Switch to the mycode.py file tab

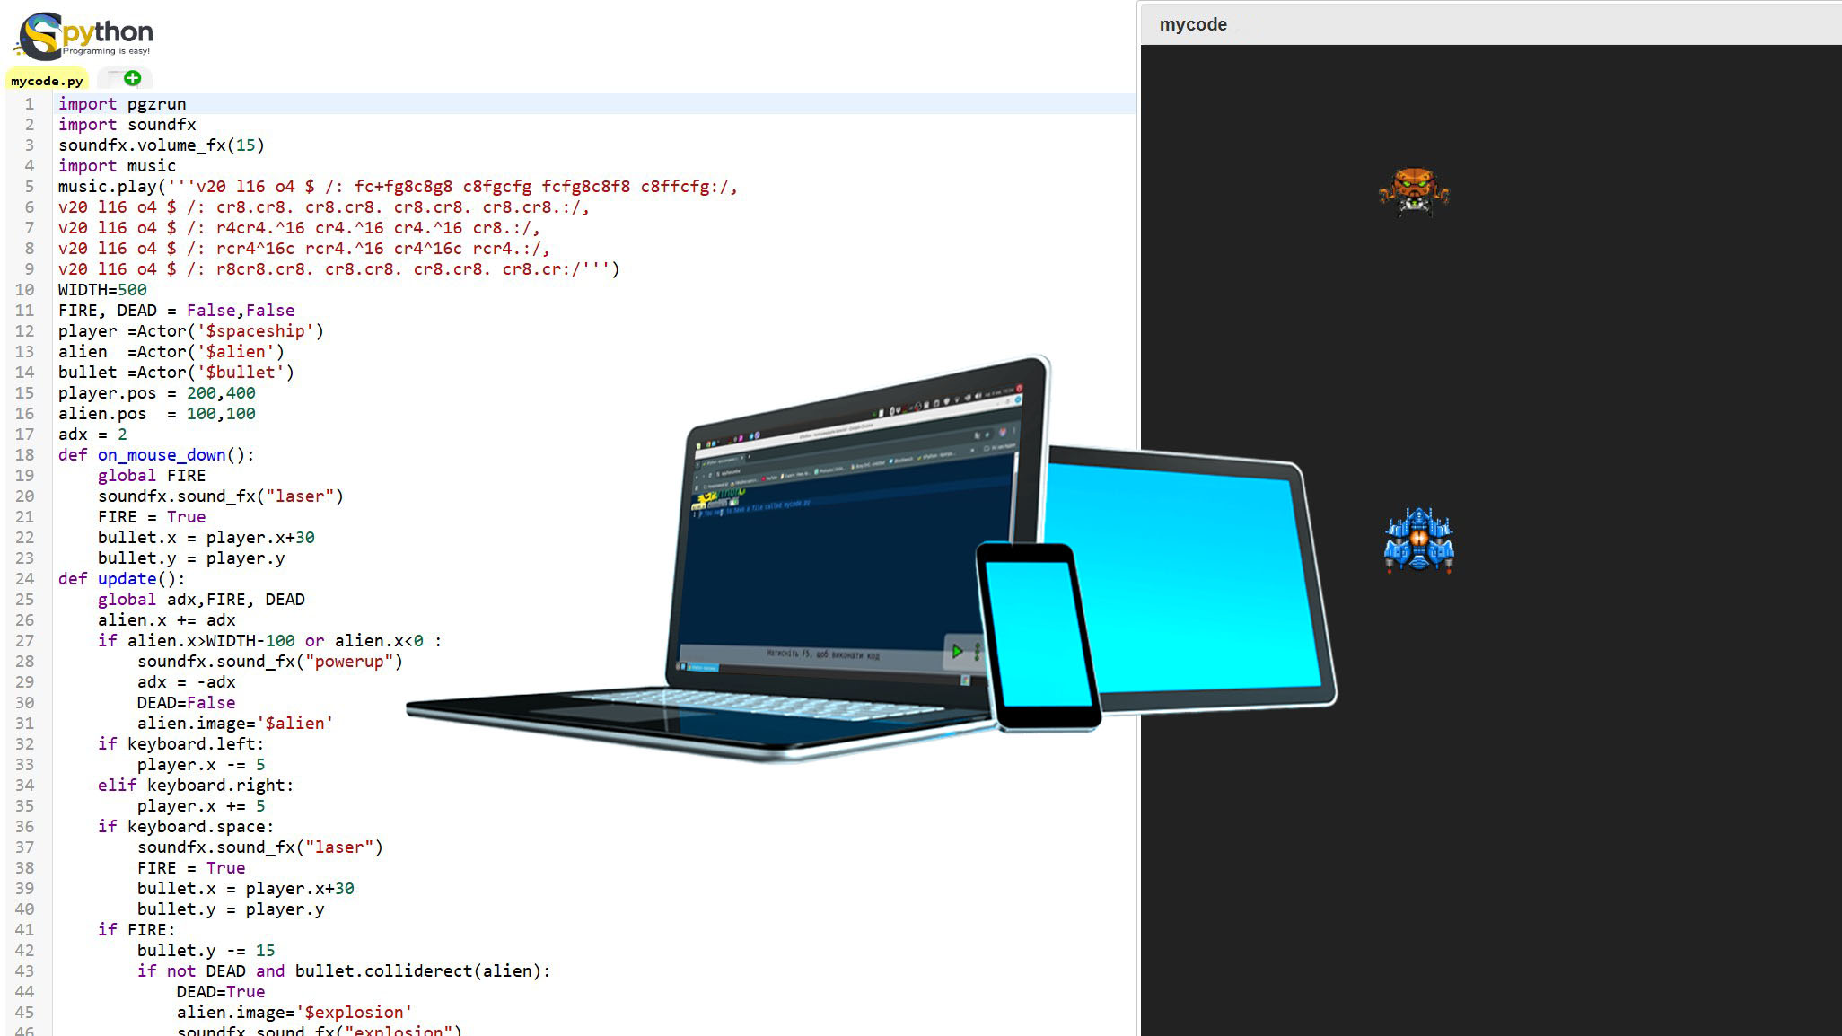[x=47, y=81]
